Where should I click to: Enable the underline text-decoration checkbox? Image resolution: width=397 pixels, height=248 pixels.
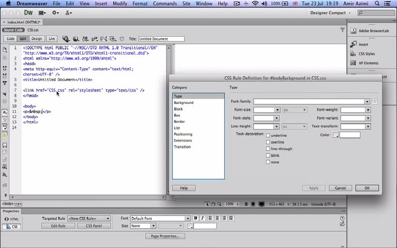click(268, 135)
